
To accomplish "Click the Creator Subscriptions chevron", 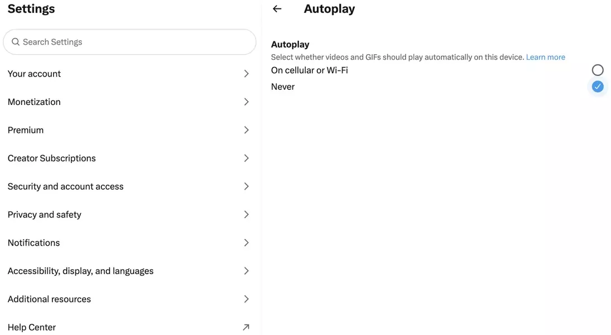I will pos(246,158).
